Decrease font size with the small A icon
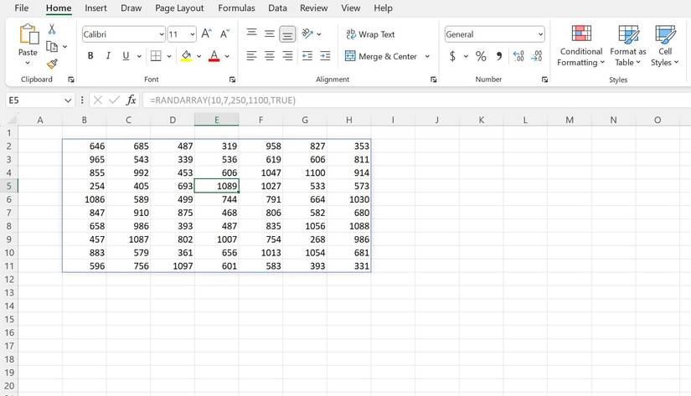This screenshot has width=691, height=396. click(x=224, y=34)
